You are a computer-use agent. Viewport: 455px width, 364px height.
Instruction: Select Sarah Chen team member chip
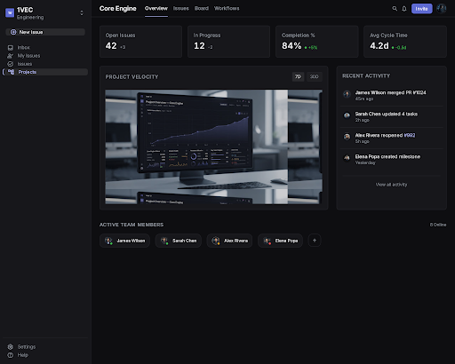pyautogui.click(x=179, y=241)
